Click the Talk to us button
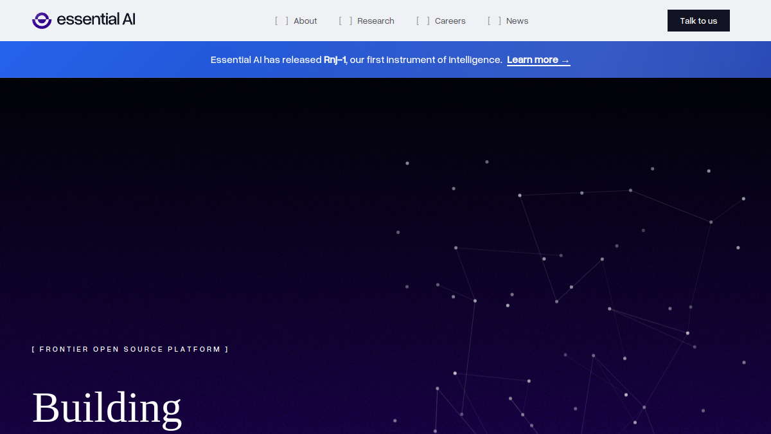771x434 pixels. (x=698, y=21)
